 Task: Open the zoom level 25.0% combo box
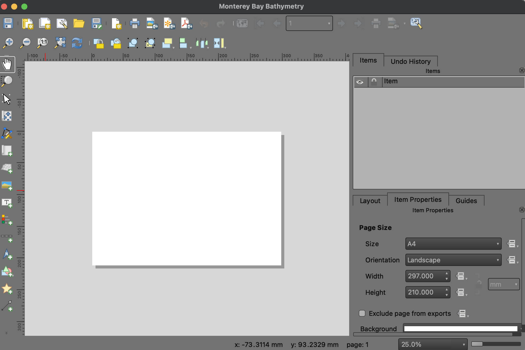click(433, 344)
